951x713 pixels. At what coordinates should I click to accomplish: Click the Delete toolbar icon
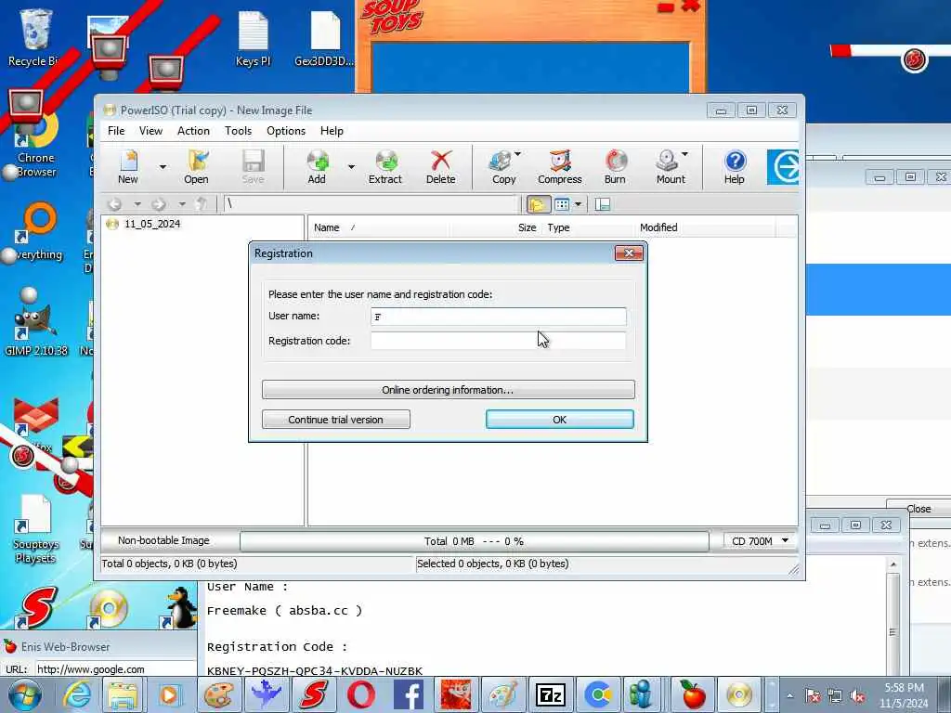(441, 167)
